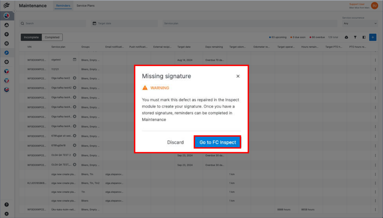
Task: Switch to the Service Plans tab
Action: (x=85, y=5)
